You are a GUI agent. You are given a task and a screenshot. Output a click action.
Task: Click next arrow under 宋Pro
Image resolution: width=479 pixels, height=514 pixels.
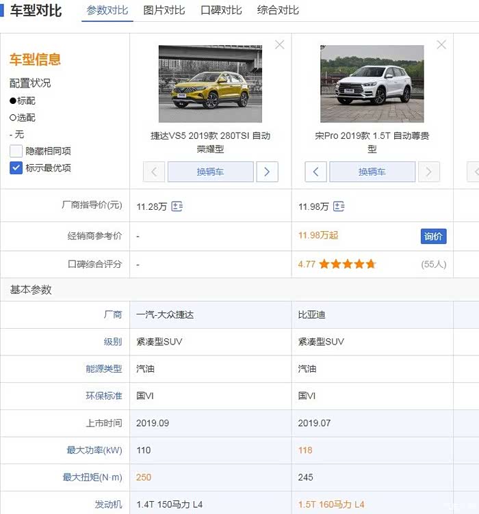click(x=428, y=172)
